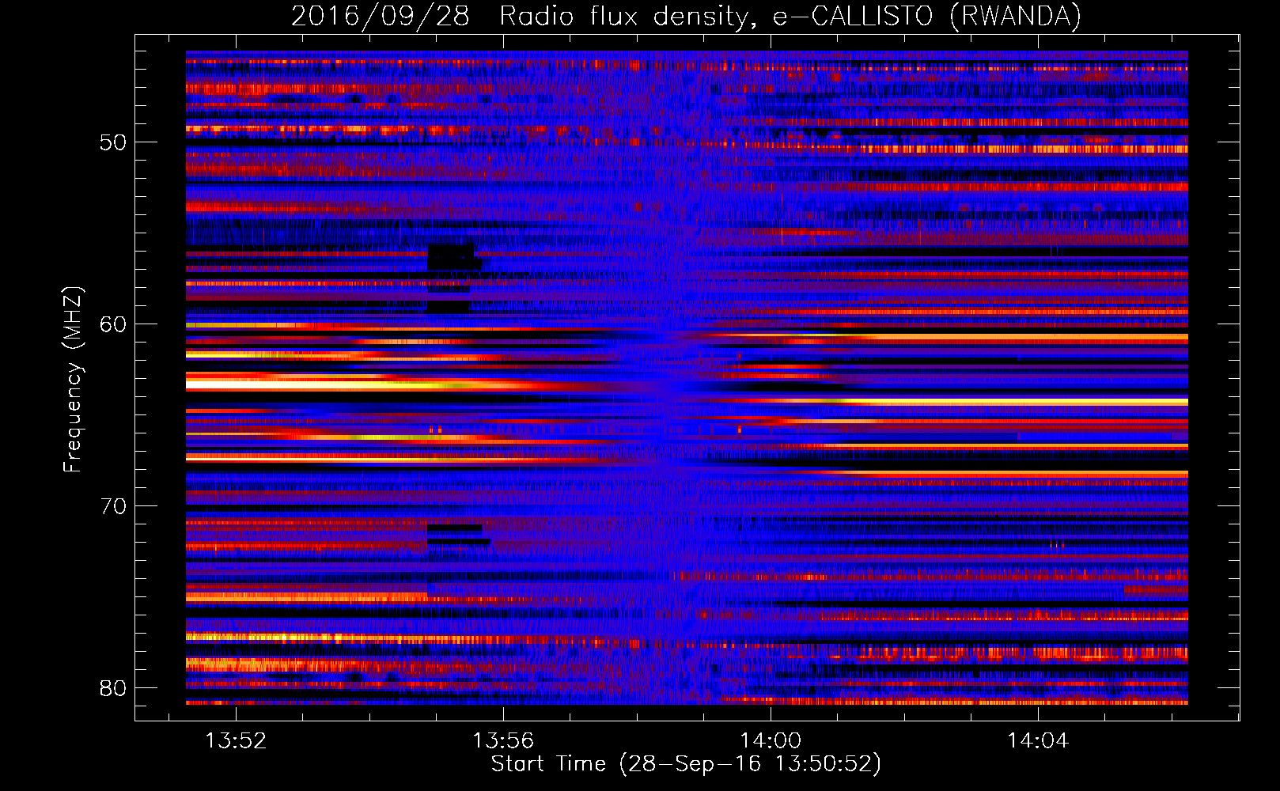
Task: Click the left-axis 70 frequency tick label
Action: click(113, 506)
